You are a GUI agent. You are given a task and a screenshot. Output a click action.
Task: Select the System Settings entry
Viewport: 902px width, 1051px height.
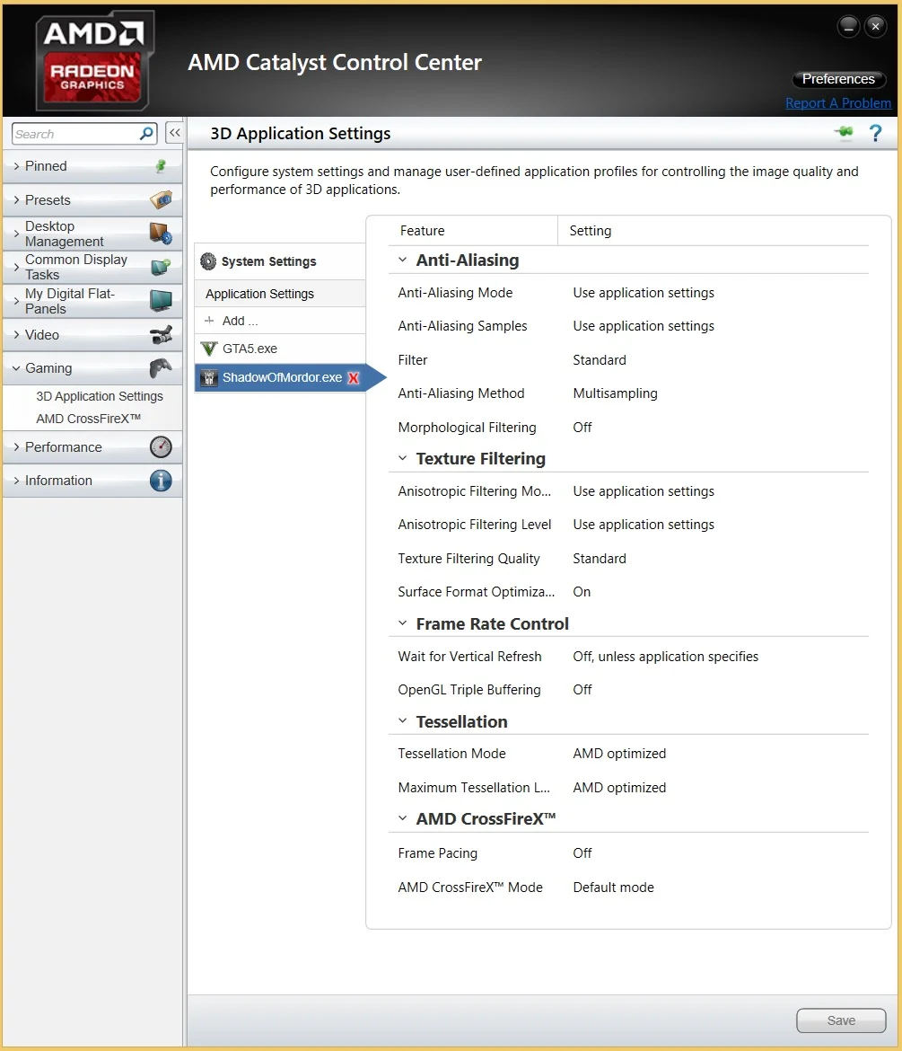280,261
